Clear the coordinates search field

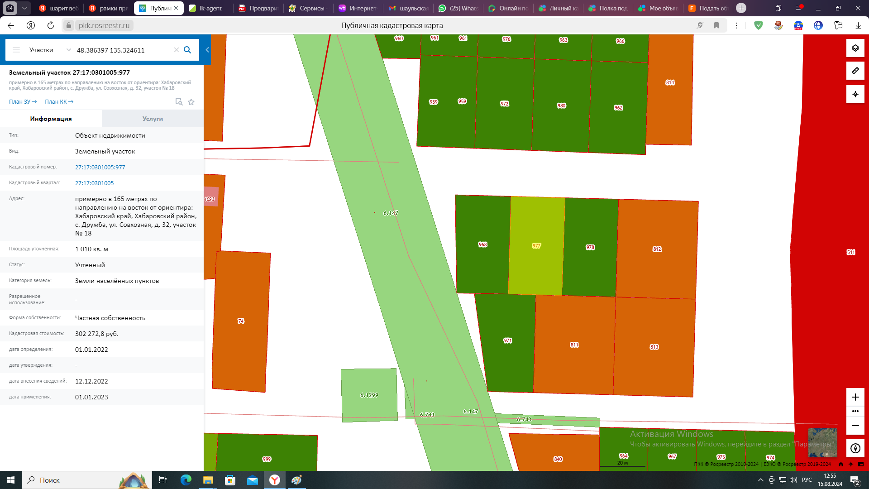(x=177, y=50)
